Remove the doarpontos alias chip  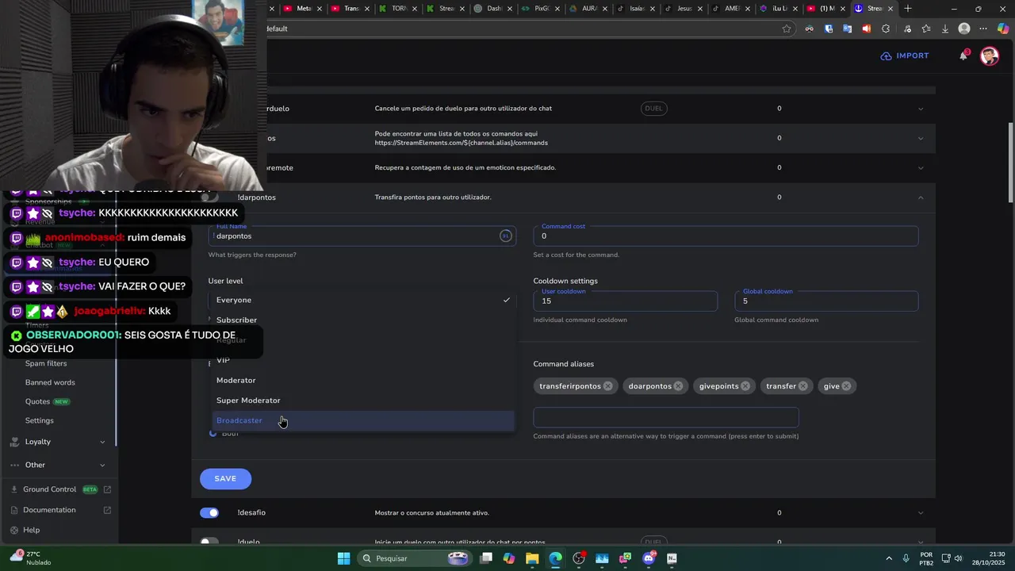tap(678, 386)
